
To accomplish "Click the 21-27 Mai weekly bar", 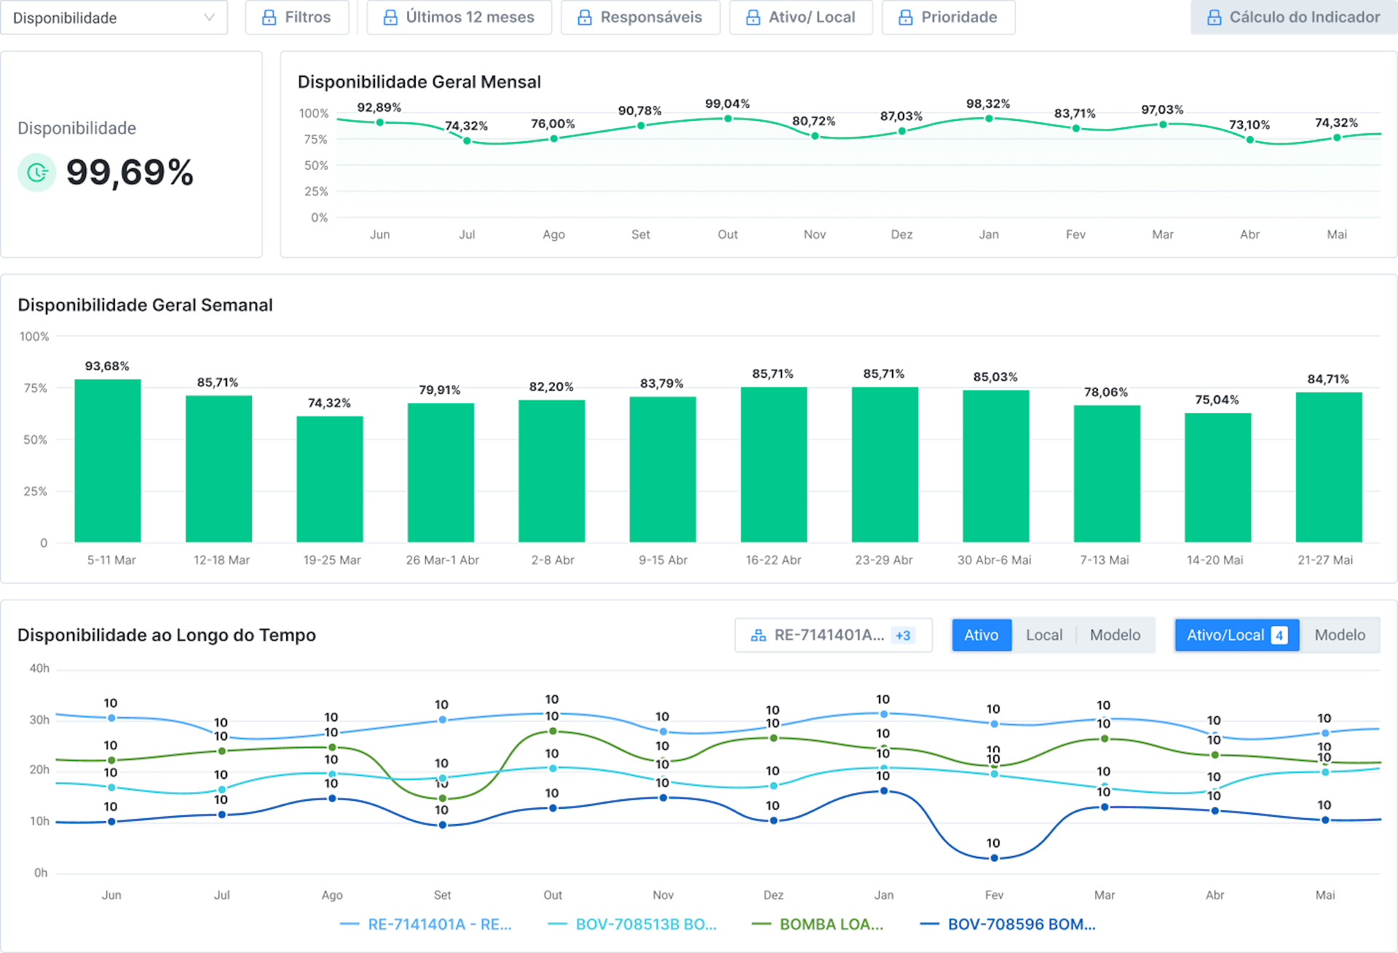I will [1329, 467].
